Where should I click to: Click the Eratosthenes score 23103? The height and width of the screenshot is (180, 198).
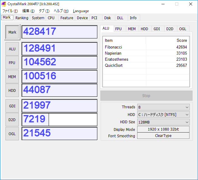coord(182,59)
